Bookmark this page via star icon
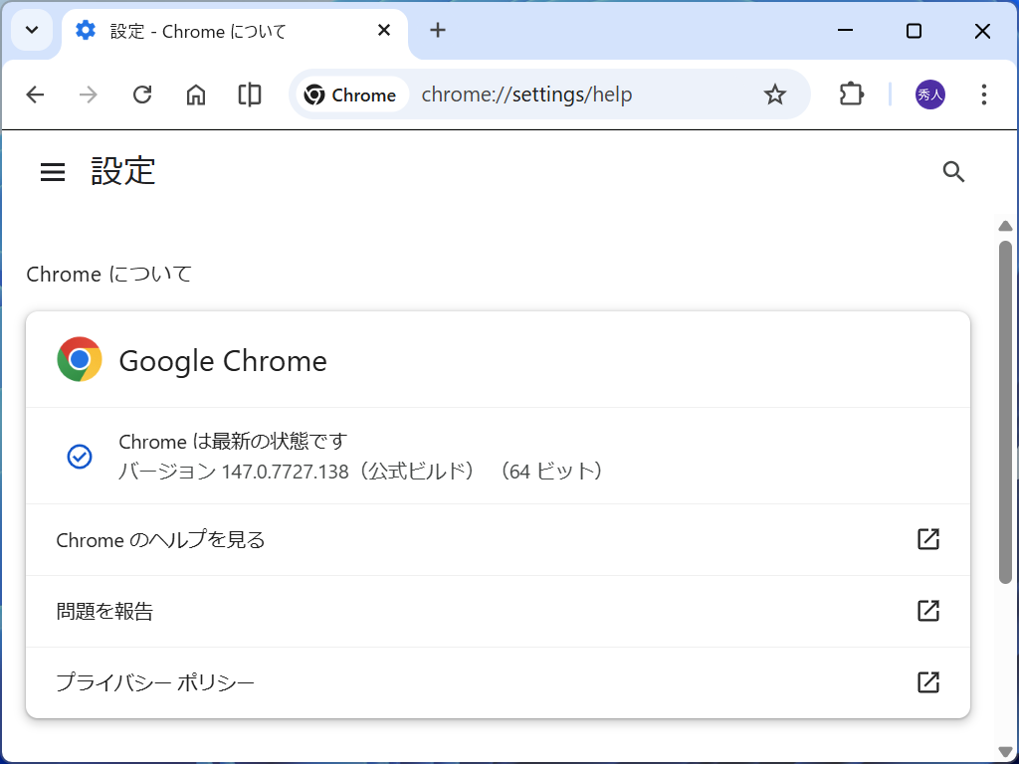Screen dimensions: 1019x764 [774, 95]
